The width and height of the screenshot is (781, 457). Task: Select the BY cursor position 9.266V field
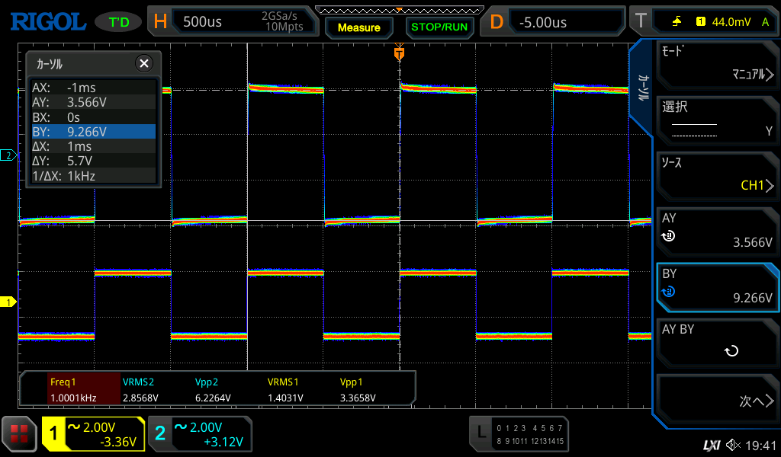tap(717, 287)
